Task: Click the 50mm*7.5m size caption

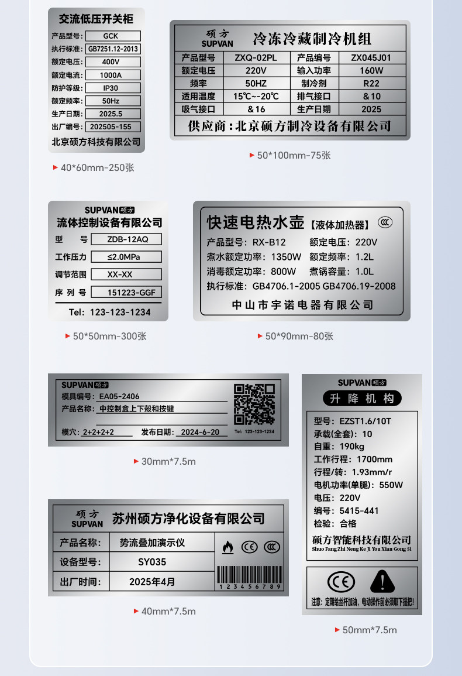Action: 370,629
